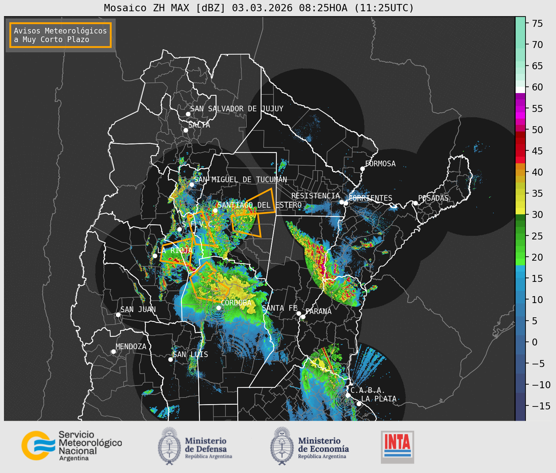Click the 'SAN JUAN' city label
Screen dimensions: 556x473
pyautogui.click(x=138, y=309)
